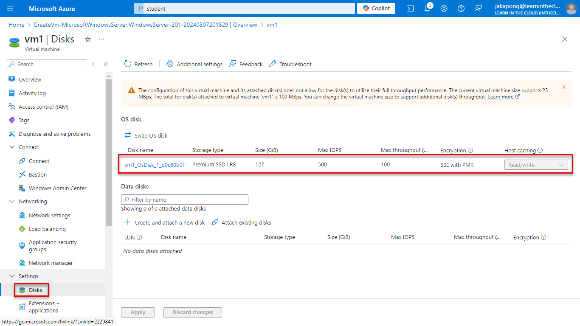Click Attach existing disks

tap(241, 222)
